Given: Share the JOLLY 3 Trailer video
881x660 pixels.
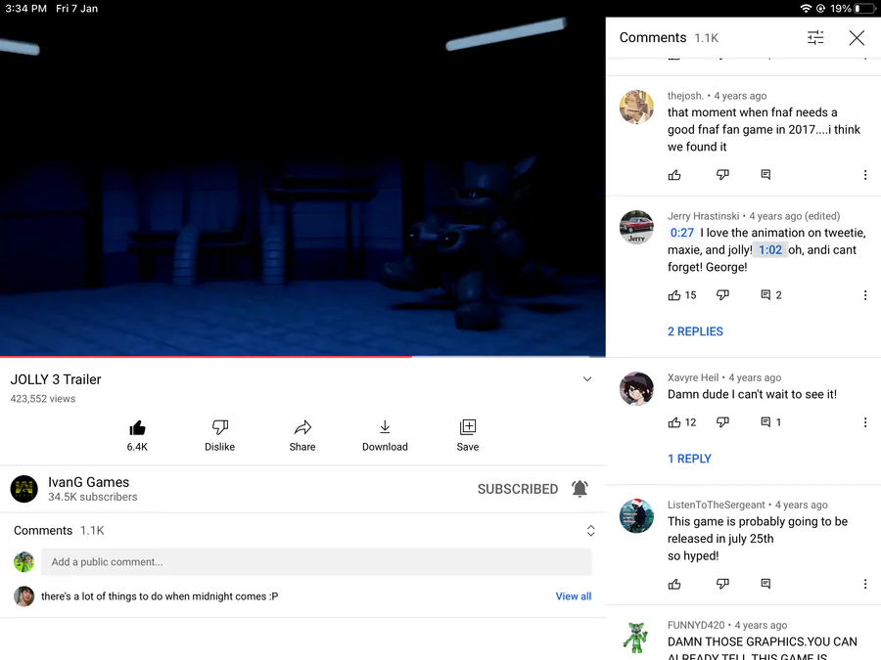Looking at the screenshot, I should 302,435.
